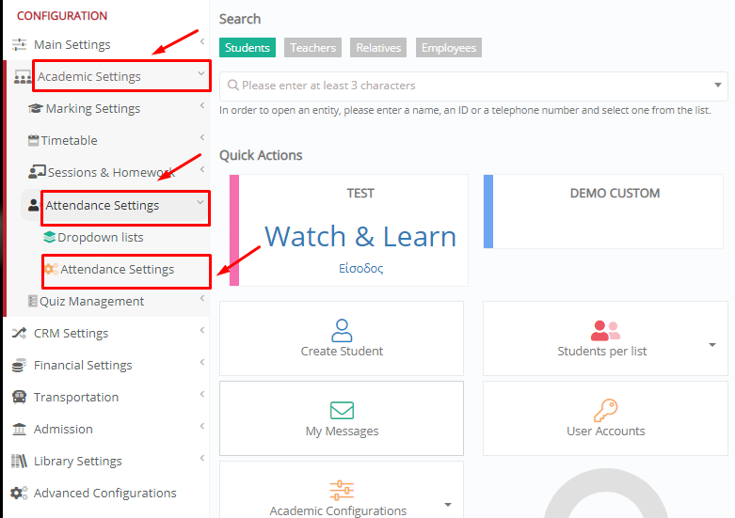Viewport: 735px width, 518px height.
Task: Expand Main Settings with its chevron
Action: point(202,41)
